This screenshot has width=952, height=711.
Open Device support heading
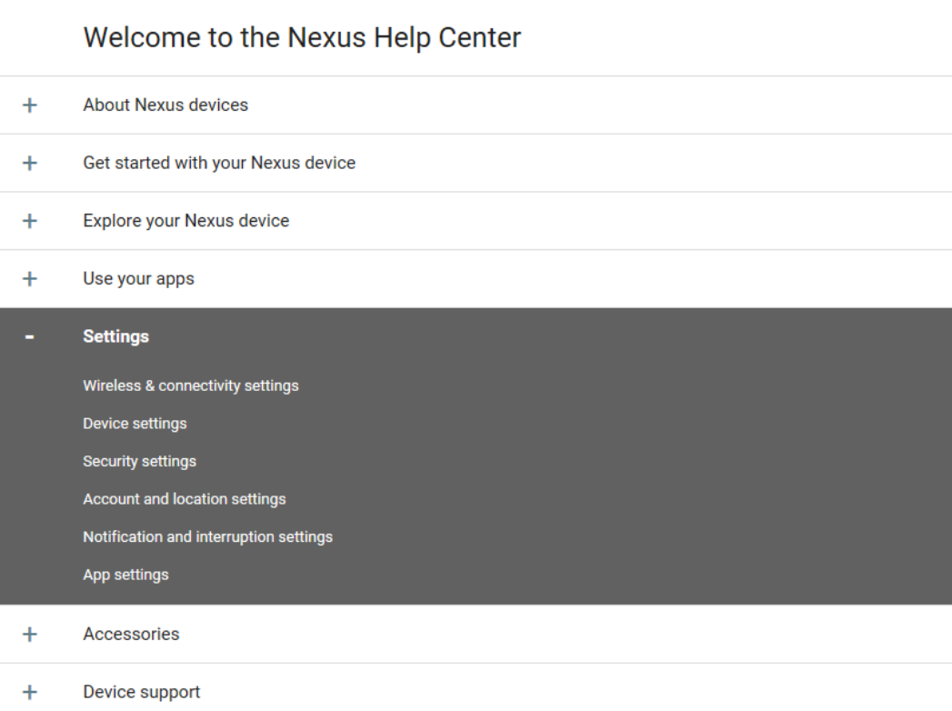(142, 692)
